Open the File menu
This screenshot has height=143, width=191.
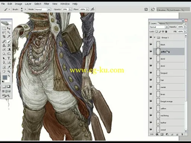(3, 4)
